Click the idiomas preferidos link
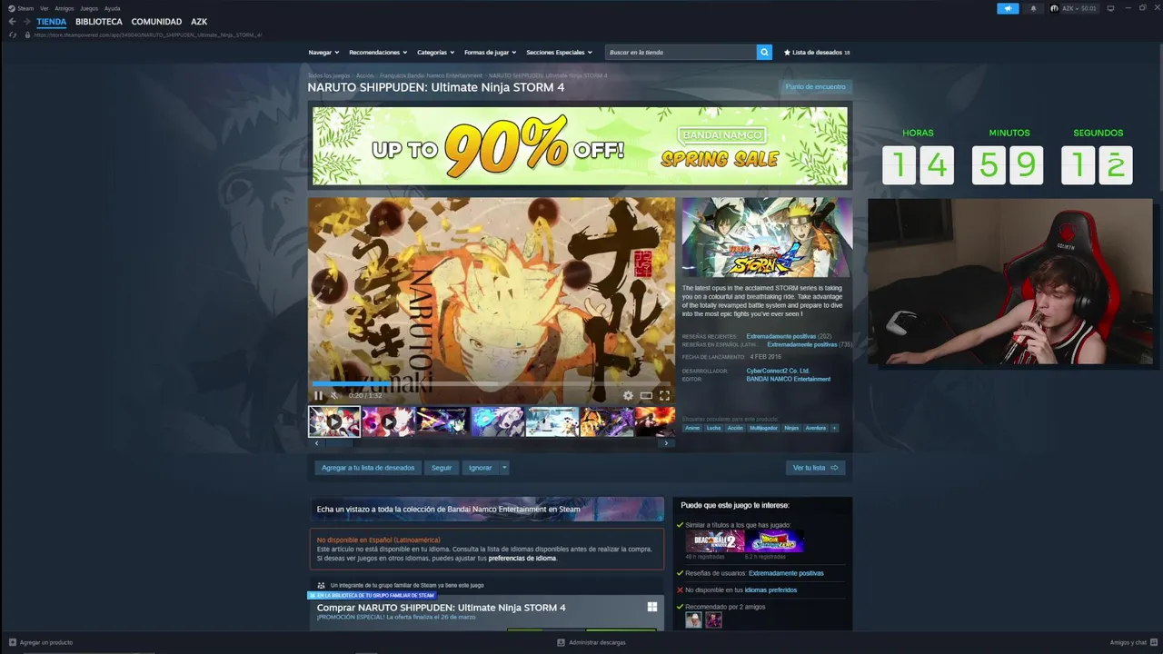 click(770, 590)
